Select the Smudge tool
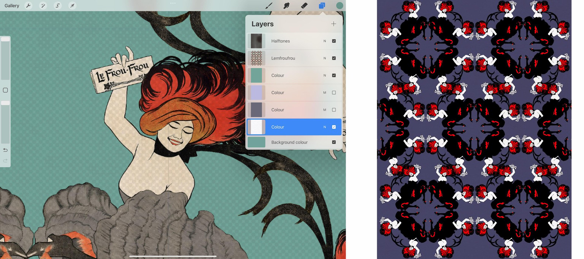The image size is (584, 259). [286, 6]
